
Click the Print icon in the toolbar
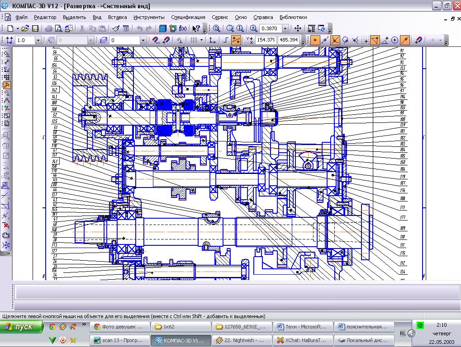tap(48, 28)
